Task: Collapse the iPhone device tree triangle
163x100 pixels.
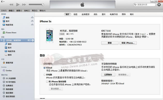Action: tap(1, 40)
